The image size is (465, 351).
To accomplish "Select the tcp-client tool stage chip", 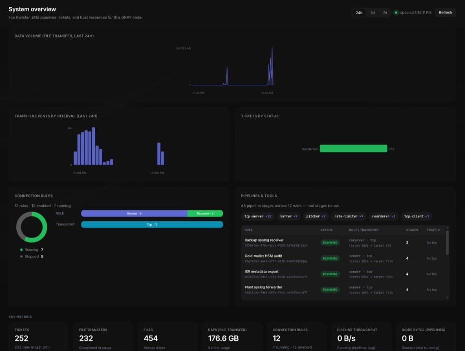I will click(416, 216).
